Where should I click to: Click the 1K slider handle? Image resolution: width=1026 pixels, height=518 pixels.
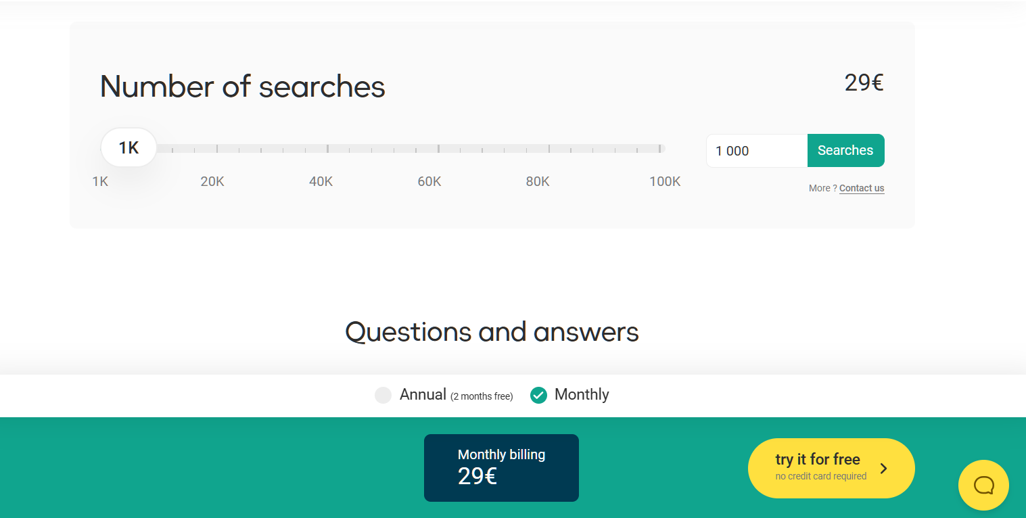(x=129, y=147)
